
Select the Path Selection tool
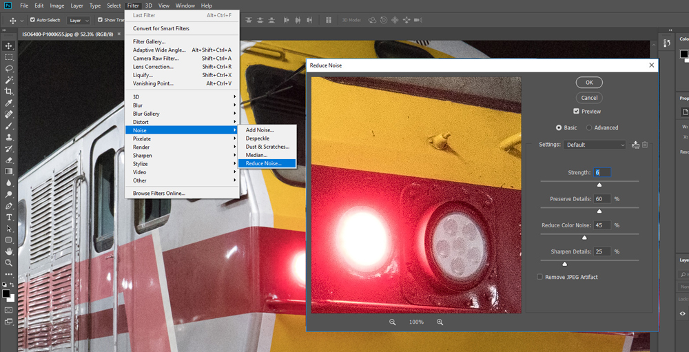(x=8, y=229)
